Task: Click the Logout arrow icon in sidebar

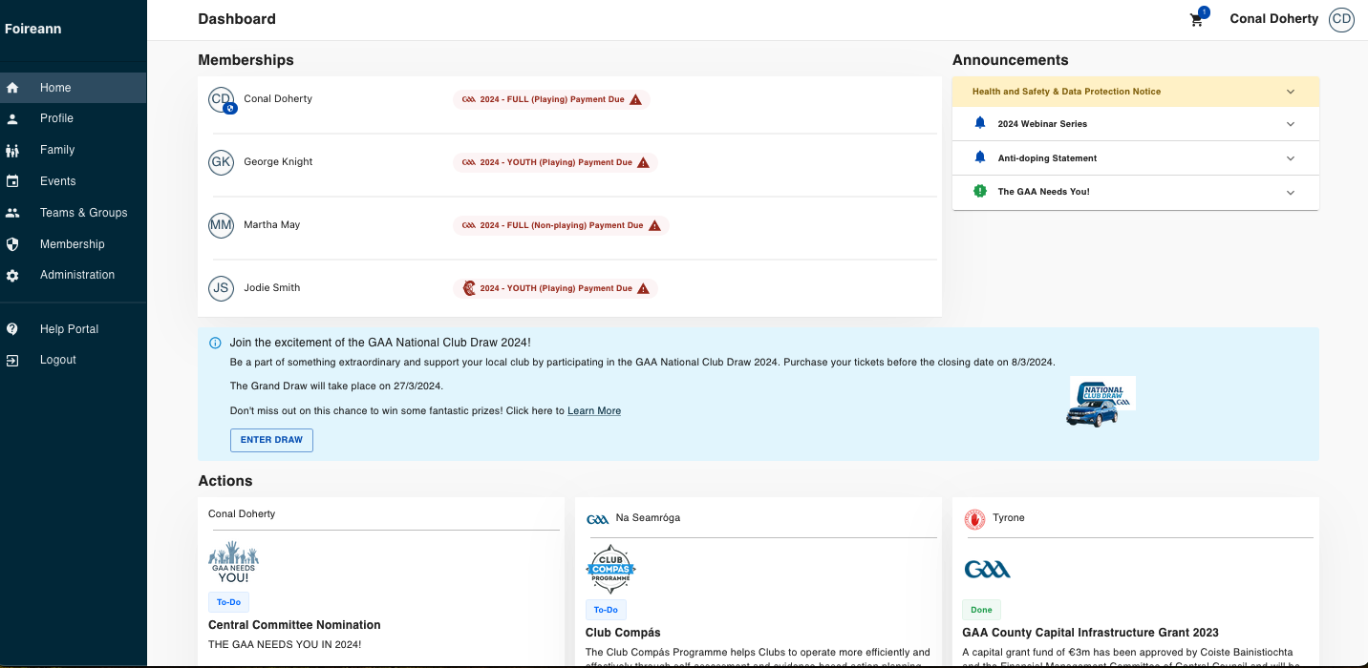Action: coord(12,361)
